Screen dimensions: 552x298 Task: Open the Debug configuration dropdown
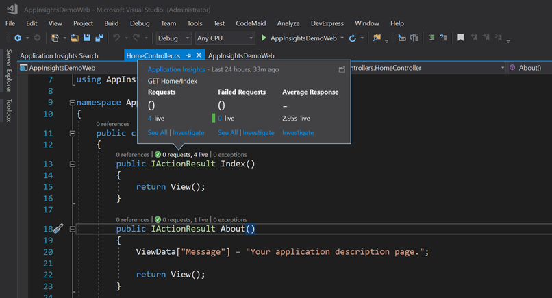[x=173, y=38]
